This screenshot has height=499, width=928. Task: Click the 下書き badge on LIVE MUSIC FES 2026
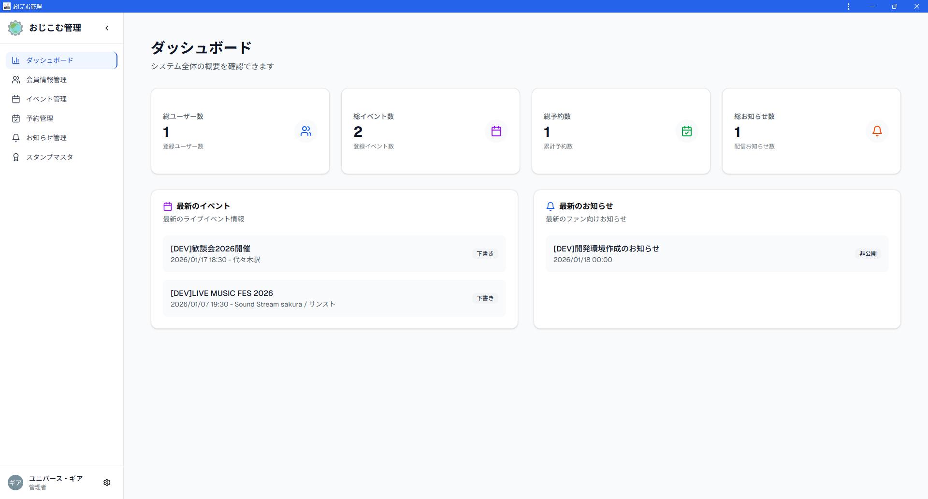(x=485, y=298)
